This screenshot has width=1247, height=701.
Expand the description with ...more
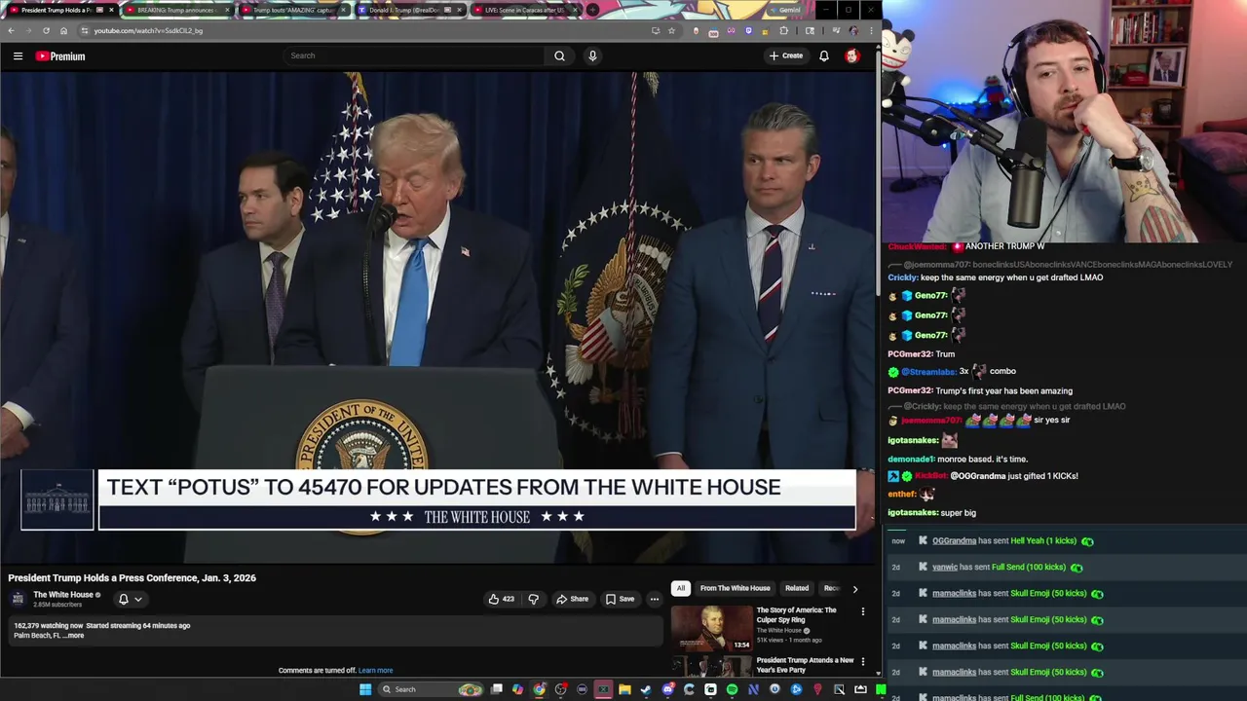point(74,636)
